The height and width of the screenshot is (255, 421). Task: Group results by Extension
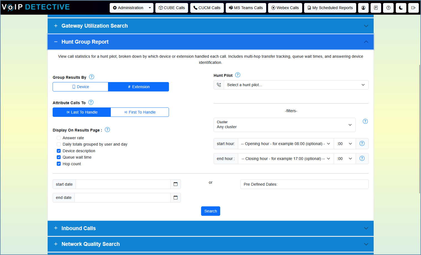138,87
